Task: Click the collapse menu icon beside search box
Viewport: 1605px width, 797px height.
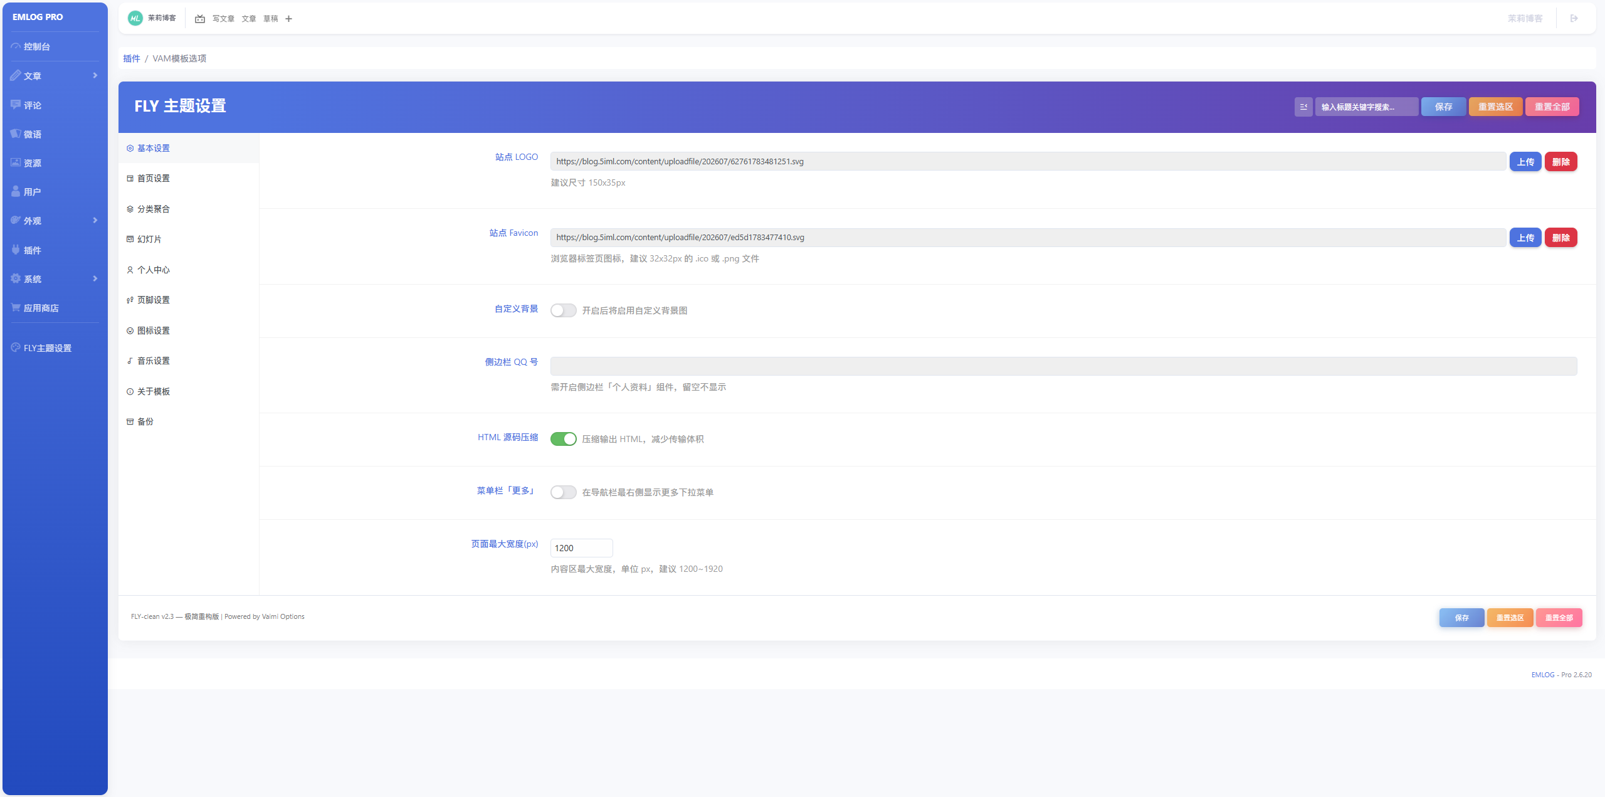Action: click(x=1303, y=107)
